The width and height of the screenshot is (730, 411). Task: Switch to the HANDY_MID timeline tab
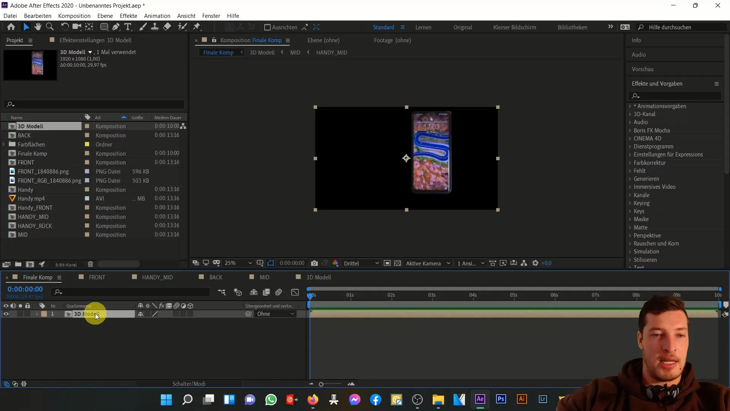click(157, 277)
